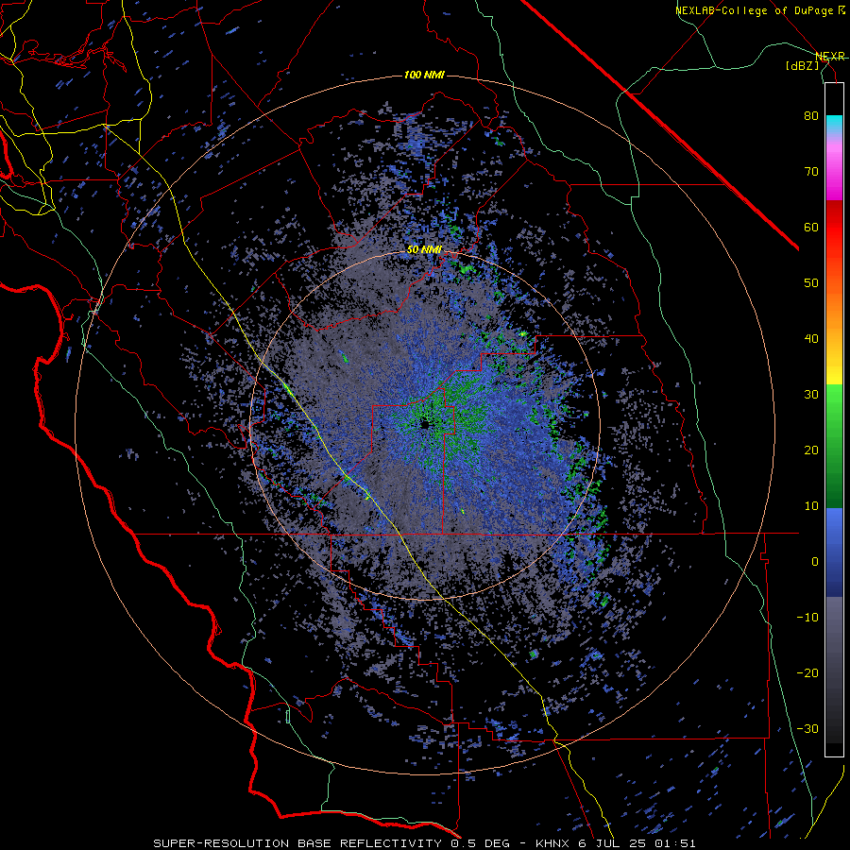Viewport: 850px width, 850px height.
Task: Click the -30 dBZ scale value
Action: (x=807, y=728)
